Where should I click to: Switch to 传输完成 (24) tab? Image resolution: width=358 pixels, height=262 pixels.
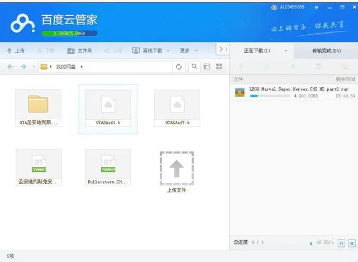coord(326,50)
